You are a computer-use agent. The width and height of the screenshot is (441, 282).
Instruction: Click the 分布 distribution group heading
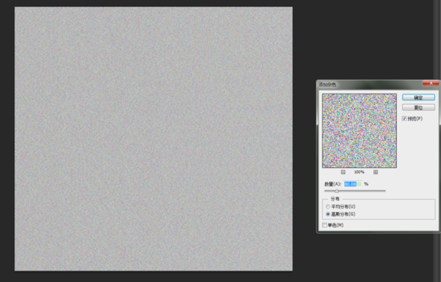click(335, 199)
